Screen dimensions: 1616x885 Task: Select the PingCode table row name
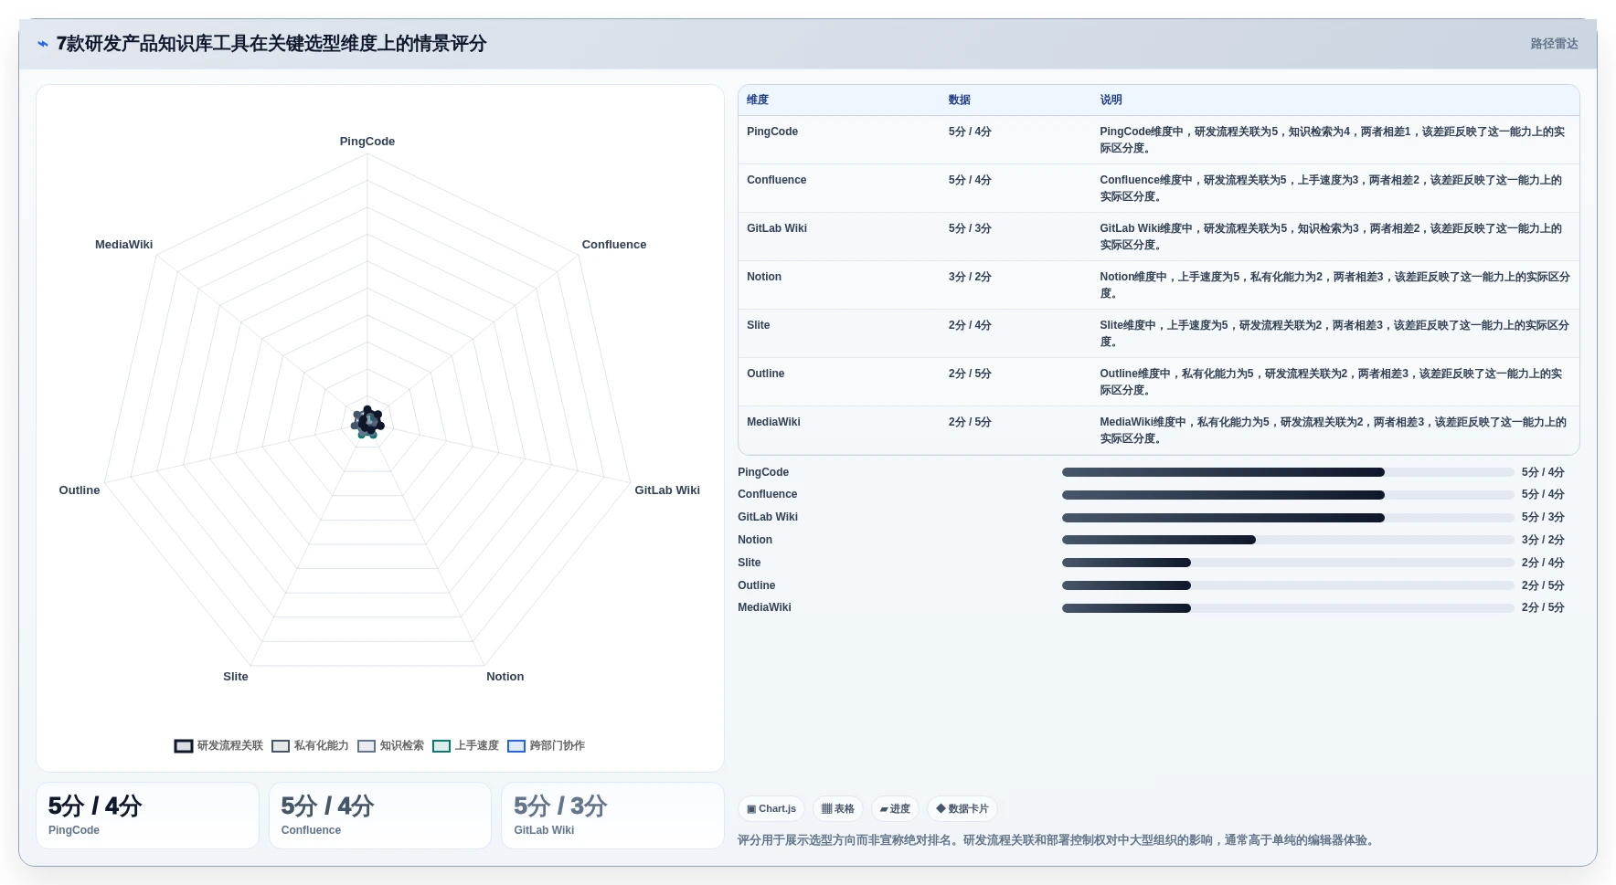[x=772, y=132]
